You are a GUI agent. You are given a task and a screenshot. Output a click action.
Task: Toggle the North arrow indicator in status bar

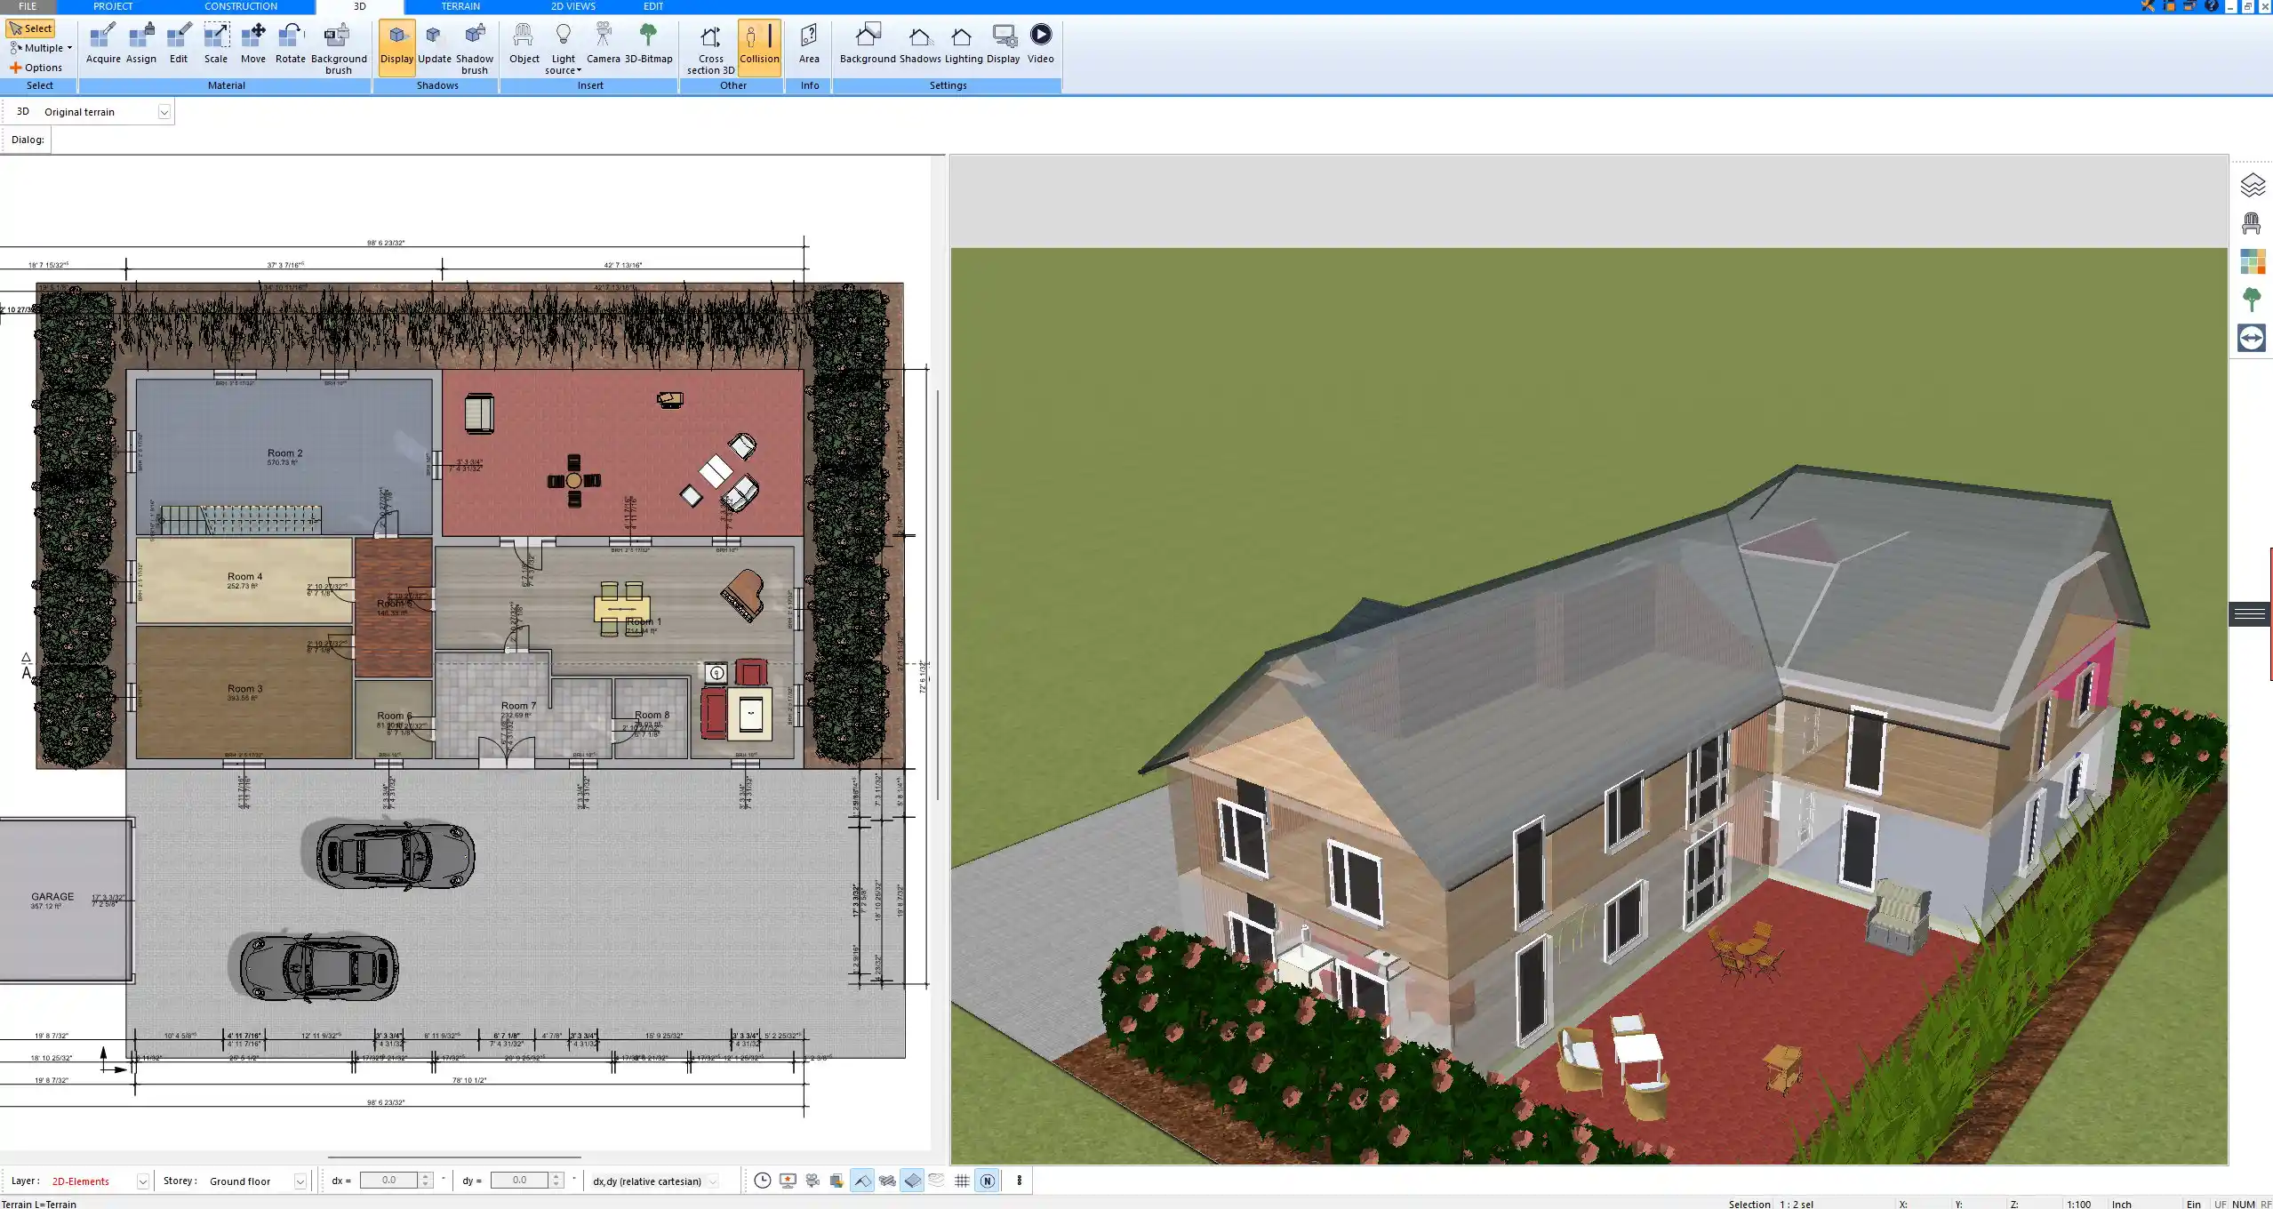987,1181
